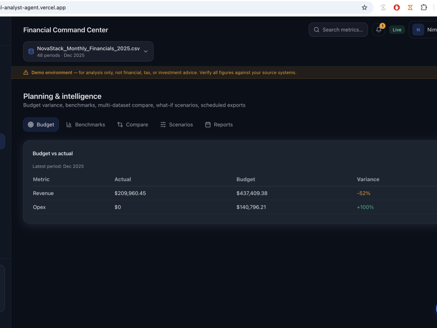Open the notifications bell

click(378, 30)
